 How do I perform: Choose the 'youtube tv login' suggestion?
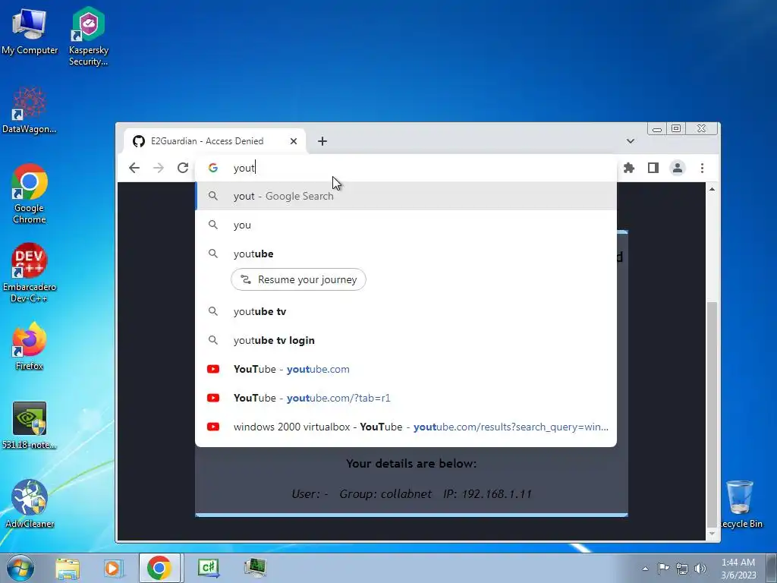pyautogui.click(x=406, y=341)
